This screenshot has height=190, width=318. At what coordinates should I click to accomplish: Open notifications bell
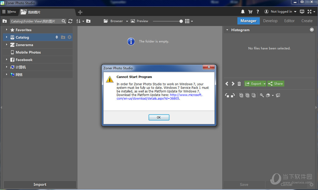tap(243, 12)
